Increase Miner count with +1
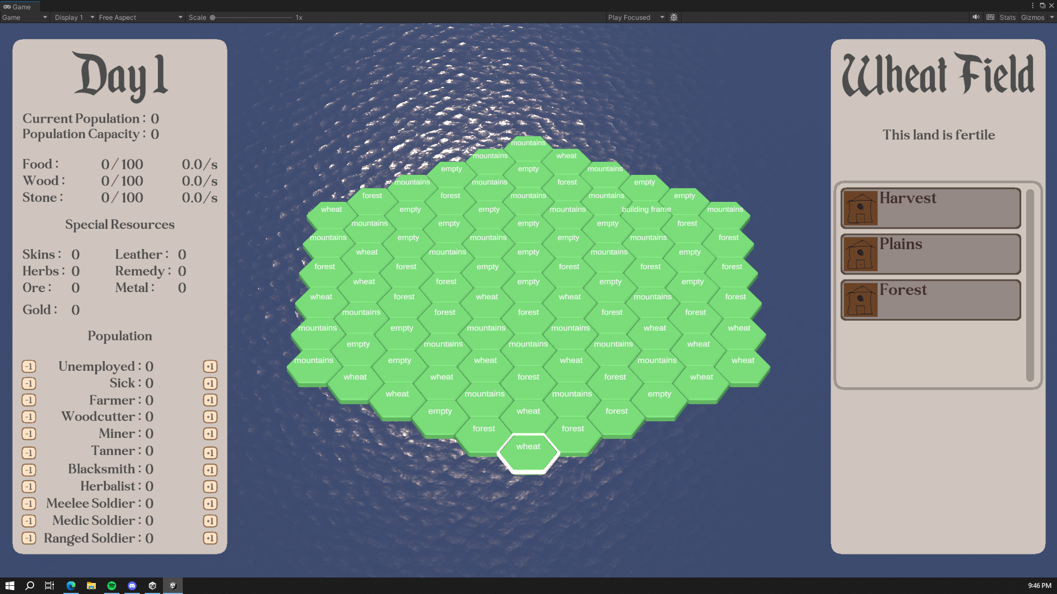This screenshot has height=594, width=1057. pos(210,434)
